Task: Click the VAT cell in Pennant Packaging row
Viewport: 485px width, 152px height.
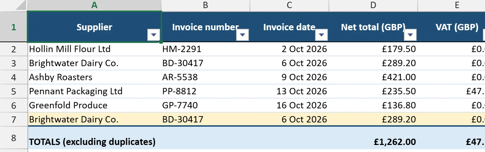Action: click(452, 91)
